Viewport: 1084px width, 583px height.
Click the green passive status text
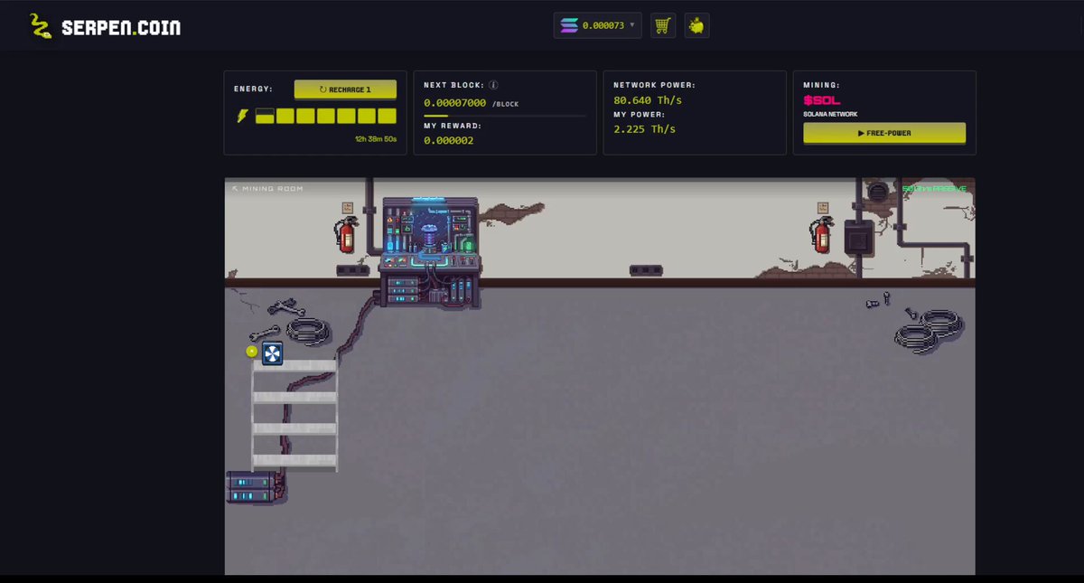pyautogui.click(x=934, y=189)
